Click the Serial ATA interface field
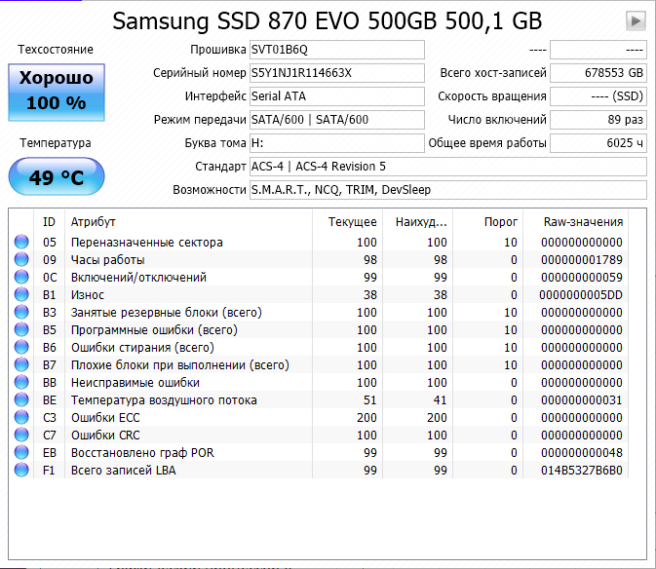The image size is (656, 569). pos(337,96)
